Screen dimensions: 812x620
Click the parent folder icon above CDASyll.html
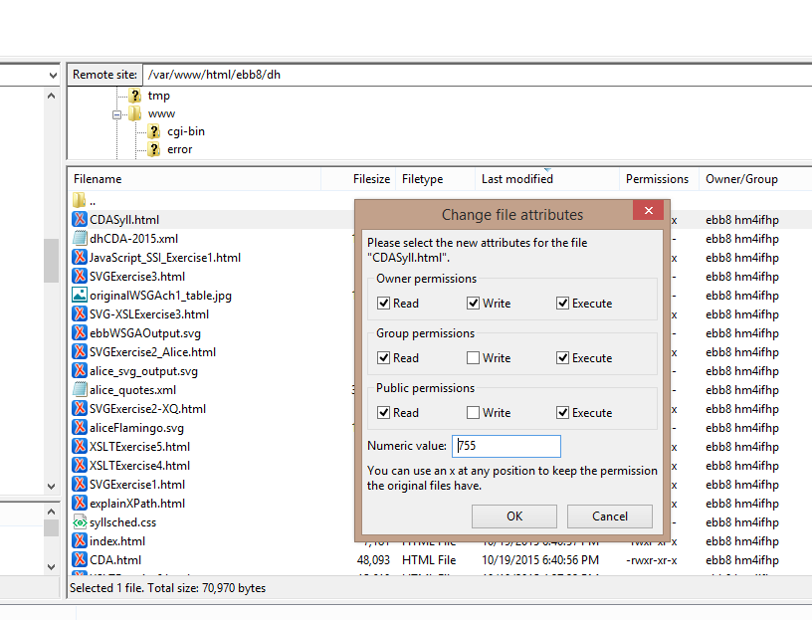(81, 200)
